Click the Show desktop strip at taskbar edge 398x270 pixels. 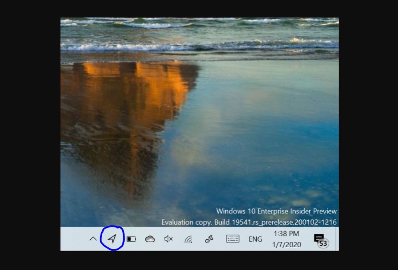click(x=337, y=239)
